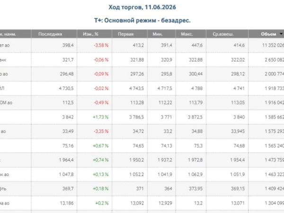Click the Объем column header

click(268, 34)
